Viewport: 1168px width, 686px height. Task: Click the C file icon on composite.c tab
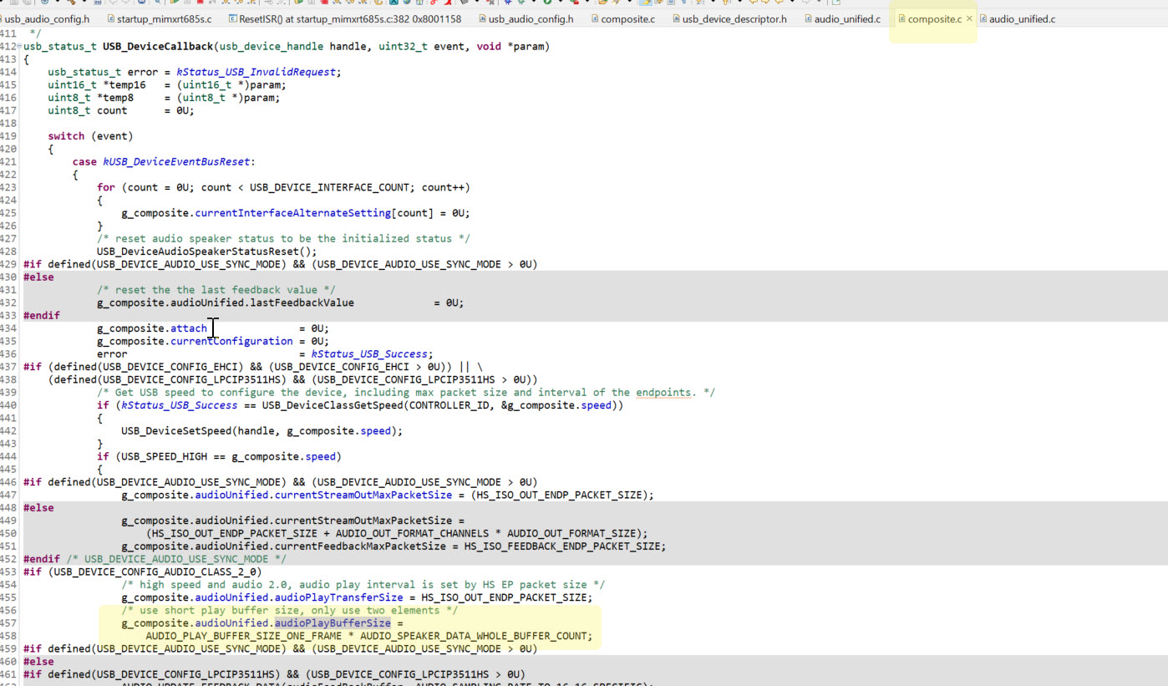click(903, 18)
